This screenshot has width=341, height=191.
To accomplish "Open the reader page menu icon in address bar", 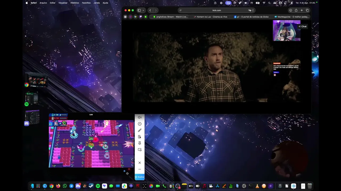I will point(180,10).
